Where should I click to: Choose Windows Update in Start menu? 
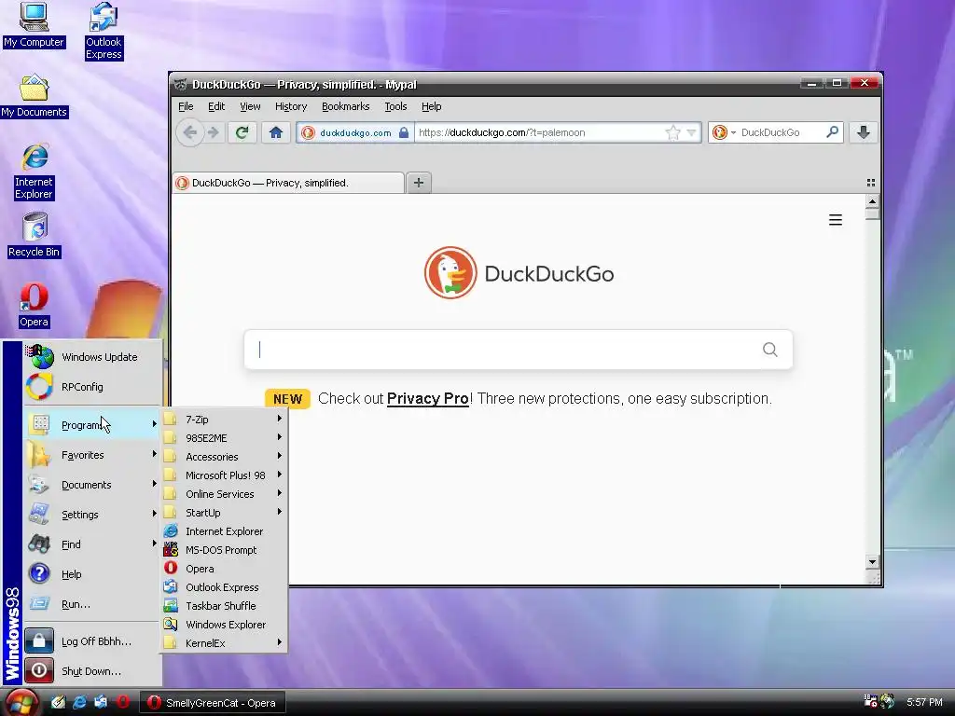coord(92,357)
